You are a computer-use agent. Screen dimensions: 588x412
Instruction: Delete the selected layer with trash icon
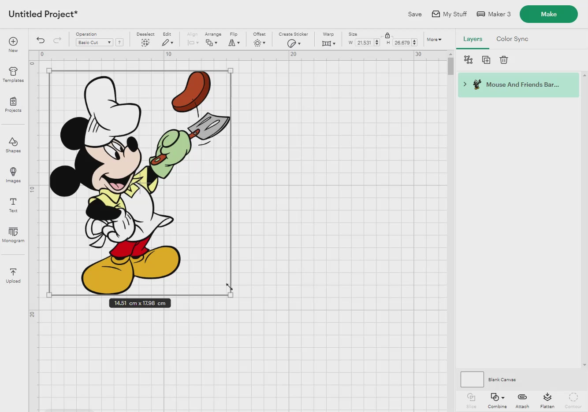point(504,59)
